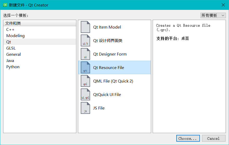Click the Choose... button
The image size is (229, 145).
(188, 138)
